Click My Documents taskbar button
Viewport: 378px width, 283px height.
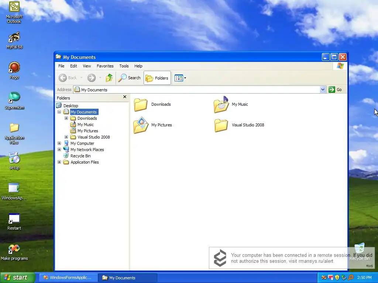pos(128,277)
